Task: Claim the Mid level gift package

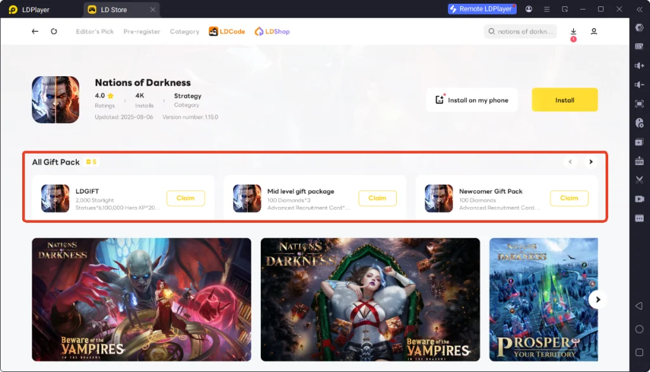Action: tap(377, 198)
